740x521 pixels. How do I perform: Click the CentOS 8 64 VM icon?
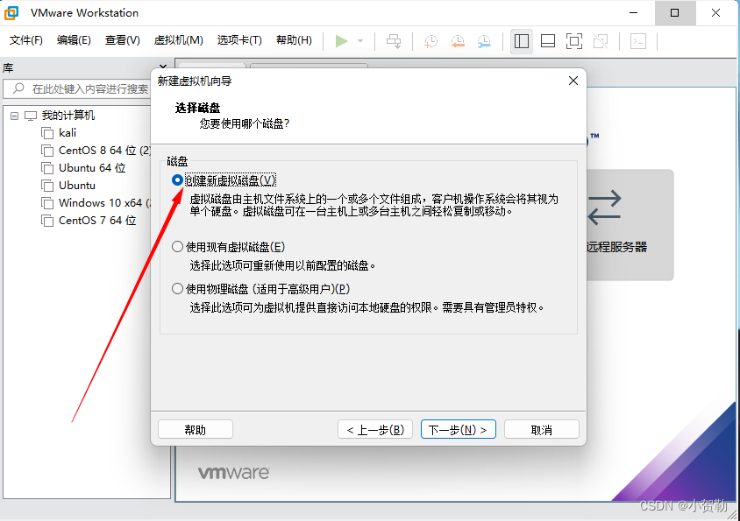click(x=47, y=151)
